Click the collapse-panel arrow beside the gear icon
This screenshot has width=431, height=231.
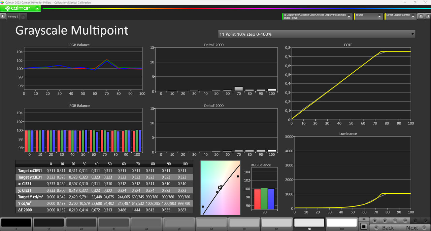click(428, 16)
